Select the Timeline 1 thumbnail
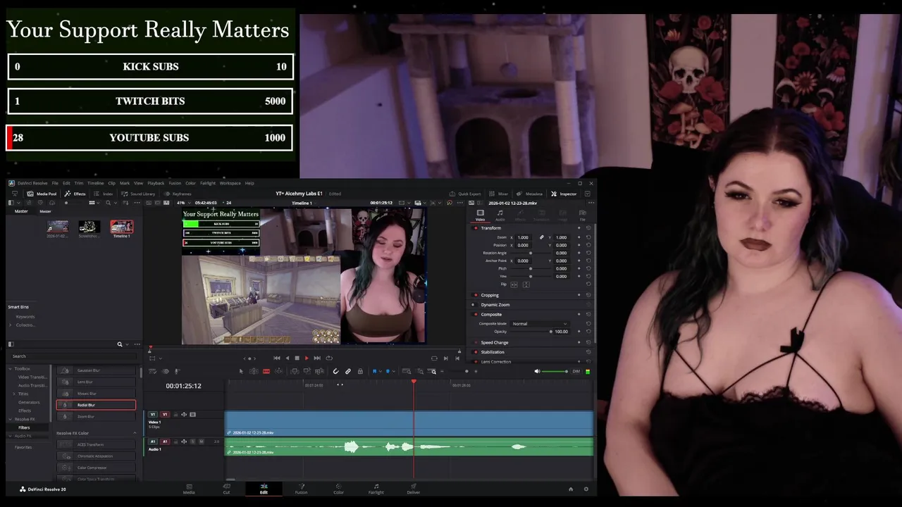This screenshot has height=507, width=902. pos(121,227)
